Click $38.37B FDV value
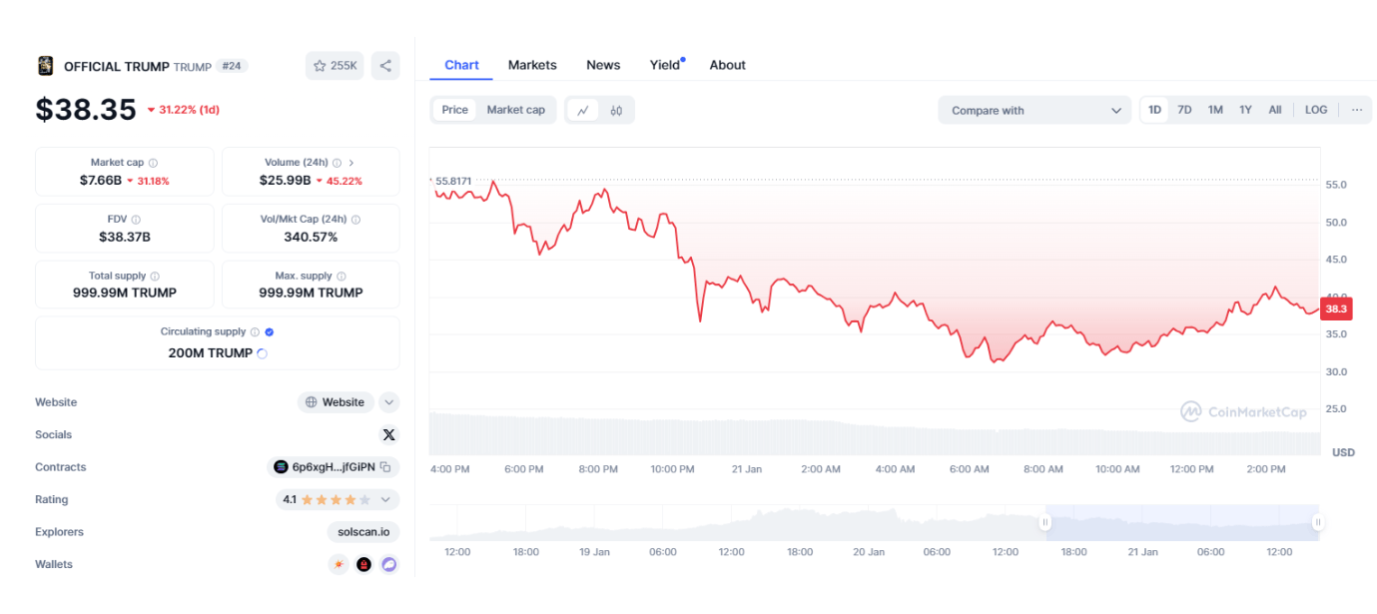1377x614 pixels. click(125, 237)
